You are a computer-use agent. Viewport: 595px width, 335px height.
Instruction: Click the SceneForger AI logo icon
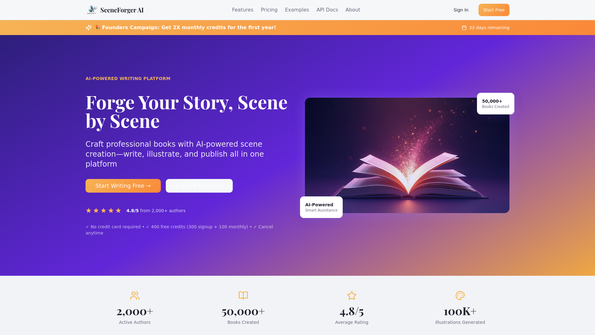[x=92, y=10]
